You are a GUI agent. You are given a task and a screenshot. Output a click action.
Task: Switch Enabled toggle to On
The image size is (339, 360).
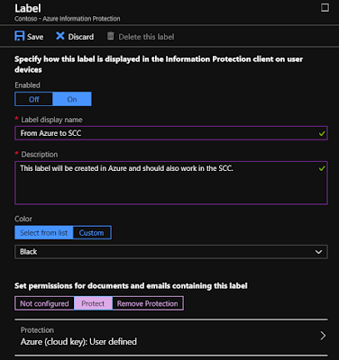[x=72, y=99]
